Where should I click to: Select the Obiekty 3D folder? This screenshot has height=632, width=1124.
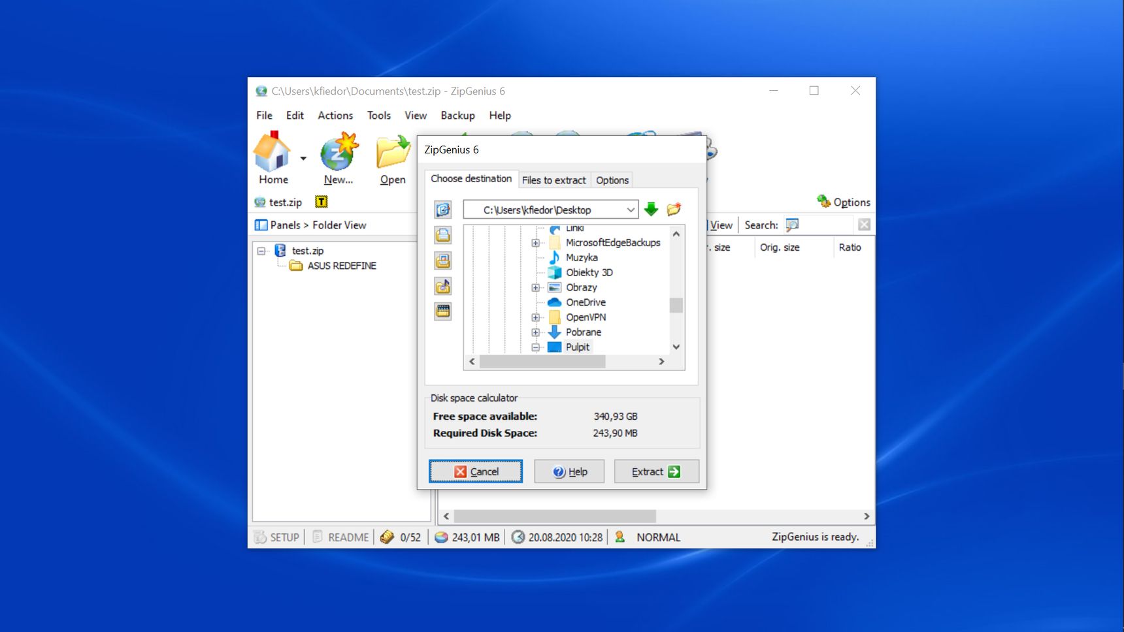click(589, 273)
